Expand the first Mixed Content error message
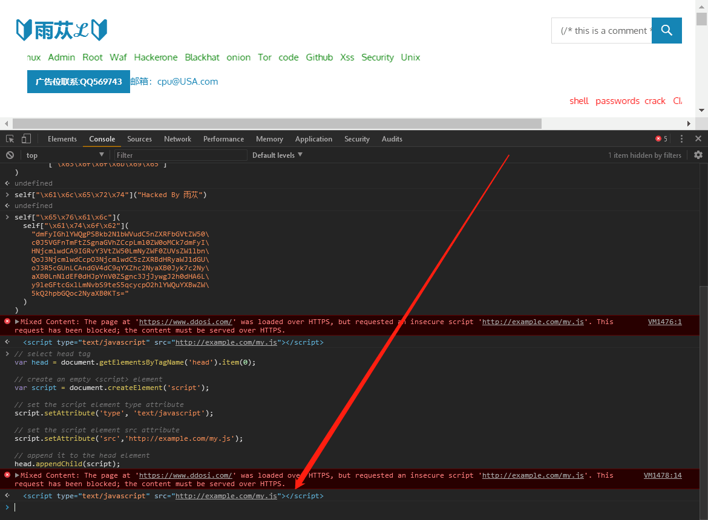This screenshot has height=520, width=708. [x=17, y=322]
